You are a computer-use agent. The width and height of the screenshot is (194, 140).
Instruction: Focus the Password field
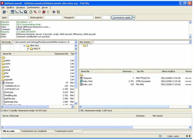click(x=84, y=17)
